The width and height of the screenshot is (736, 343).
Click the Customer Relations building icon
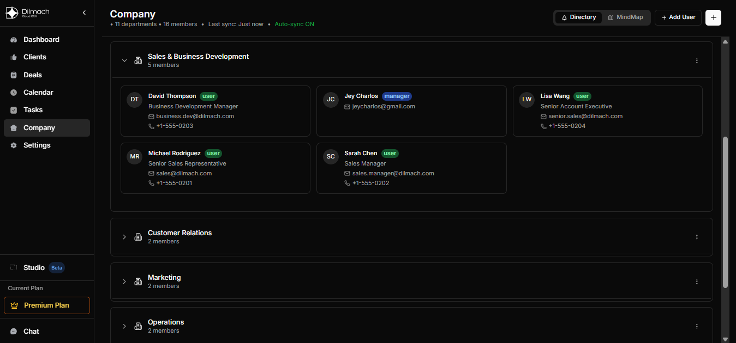(x=138, y=237)
